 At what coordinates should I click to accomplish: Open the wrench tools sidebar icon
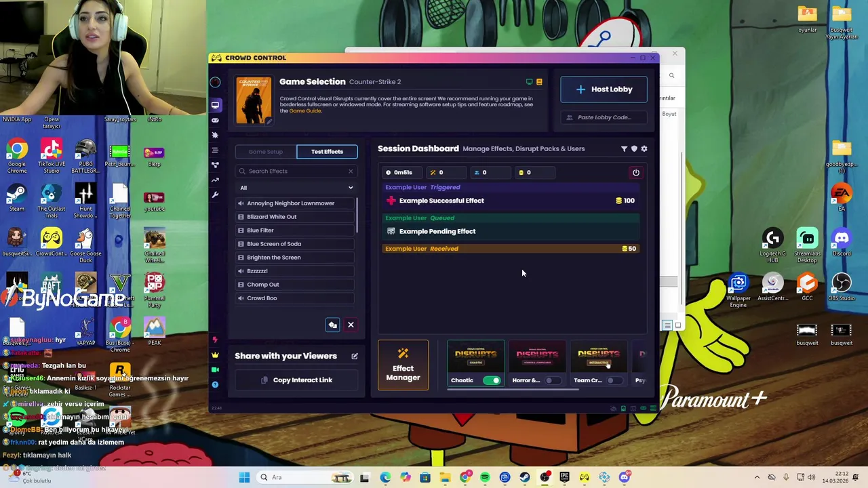[x=215, y=195]
